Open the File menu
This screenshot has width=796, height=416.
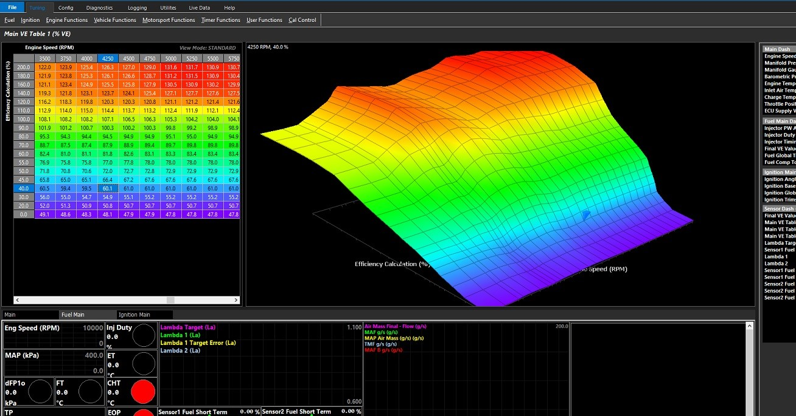tap(12, 7)
